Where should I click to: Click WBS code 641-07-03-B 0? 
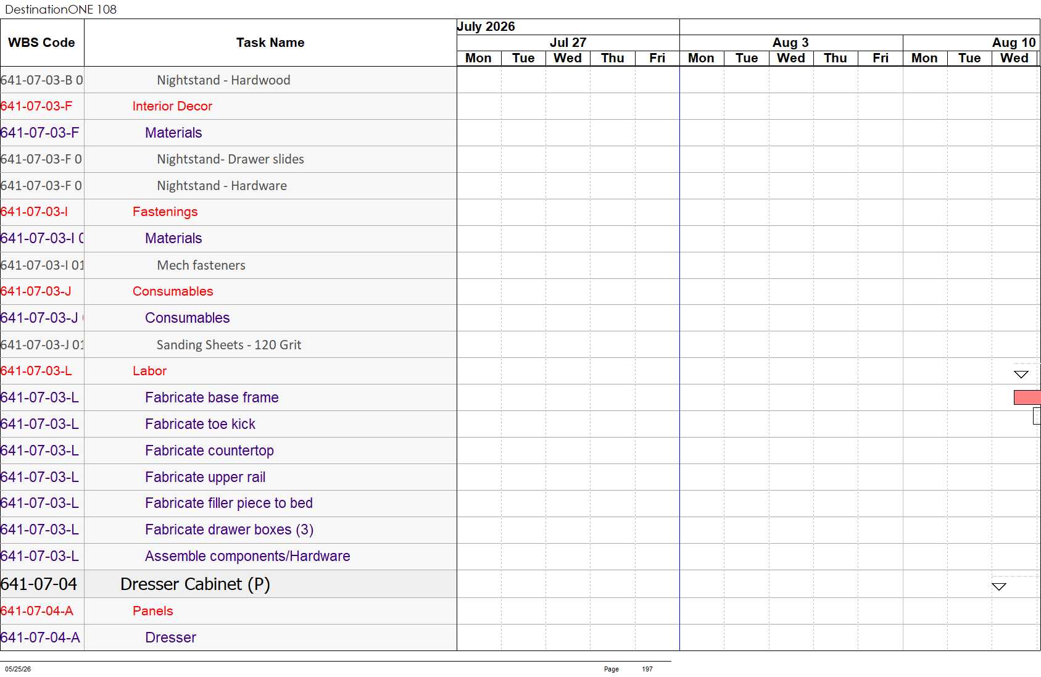point(42,80)
